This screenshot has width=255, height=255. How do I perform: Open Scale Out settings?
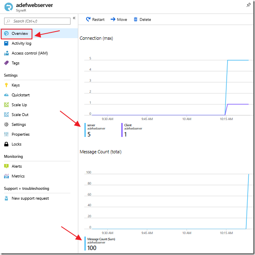click(x=20, y=115)
